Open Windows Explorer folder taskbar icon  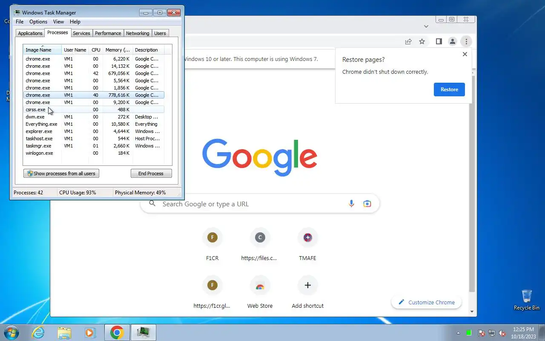point(64,332)
